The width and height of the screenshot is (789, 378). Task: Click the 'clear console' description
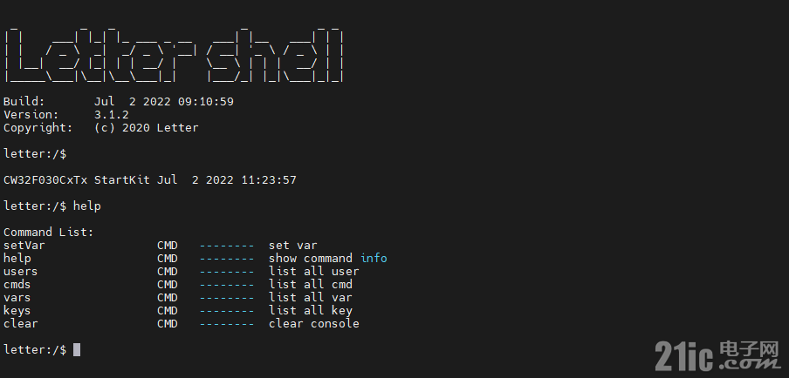(314, 324)
